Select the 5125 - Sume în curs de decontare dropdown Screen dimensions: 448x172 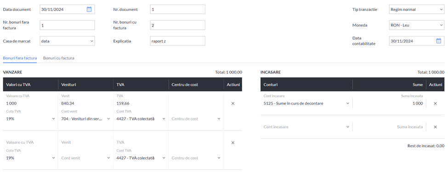306,104
